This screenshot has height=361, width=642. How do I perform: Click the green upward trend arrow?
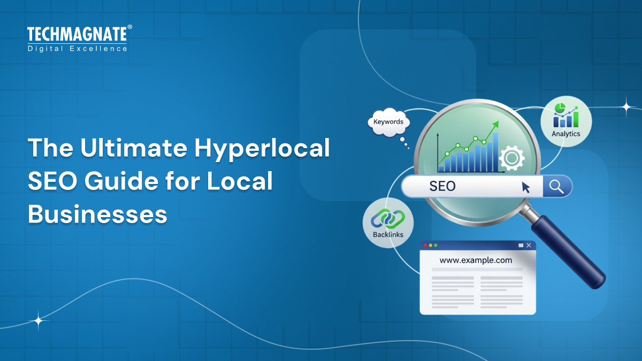(x=494, y=125)
